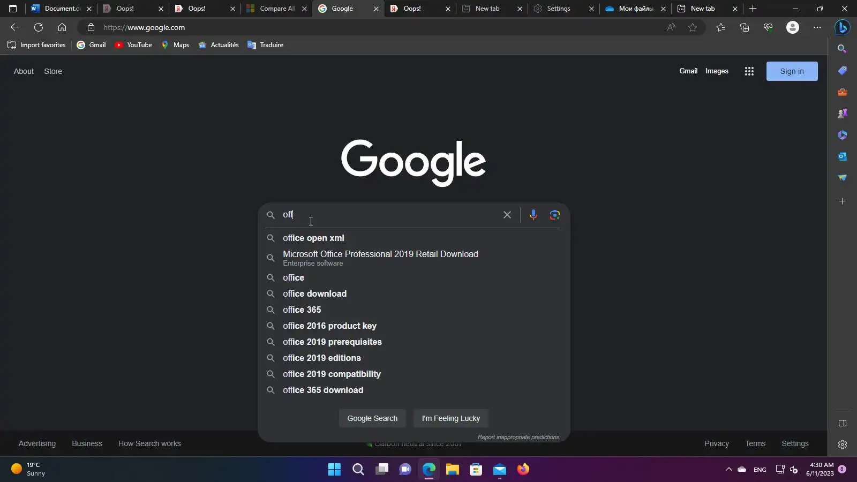
Task: Launch File Explorer from the taskbar
Action: point(453,470)
